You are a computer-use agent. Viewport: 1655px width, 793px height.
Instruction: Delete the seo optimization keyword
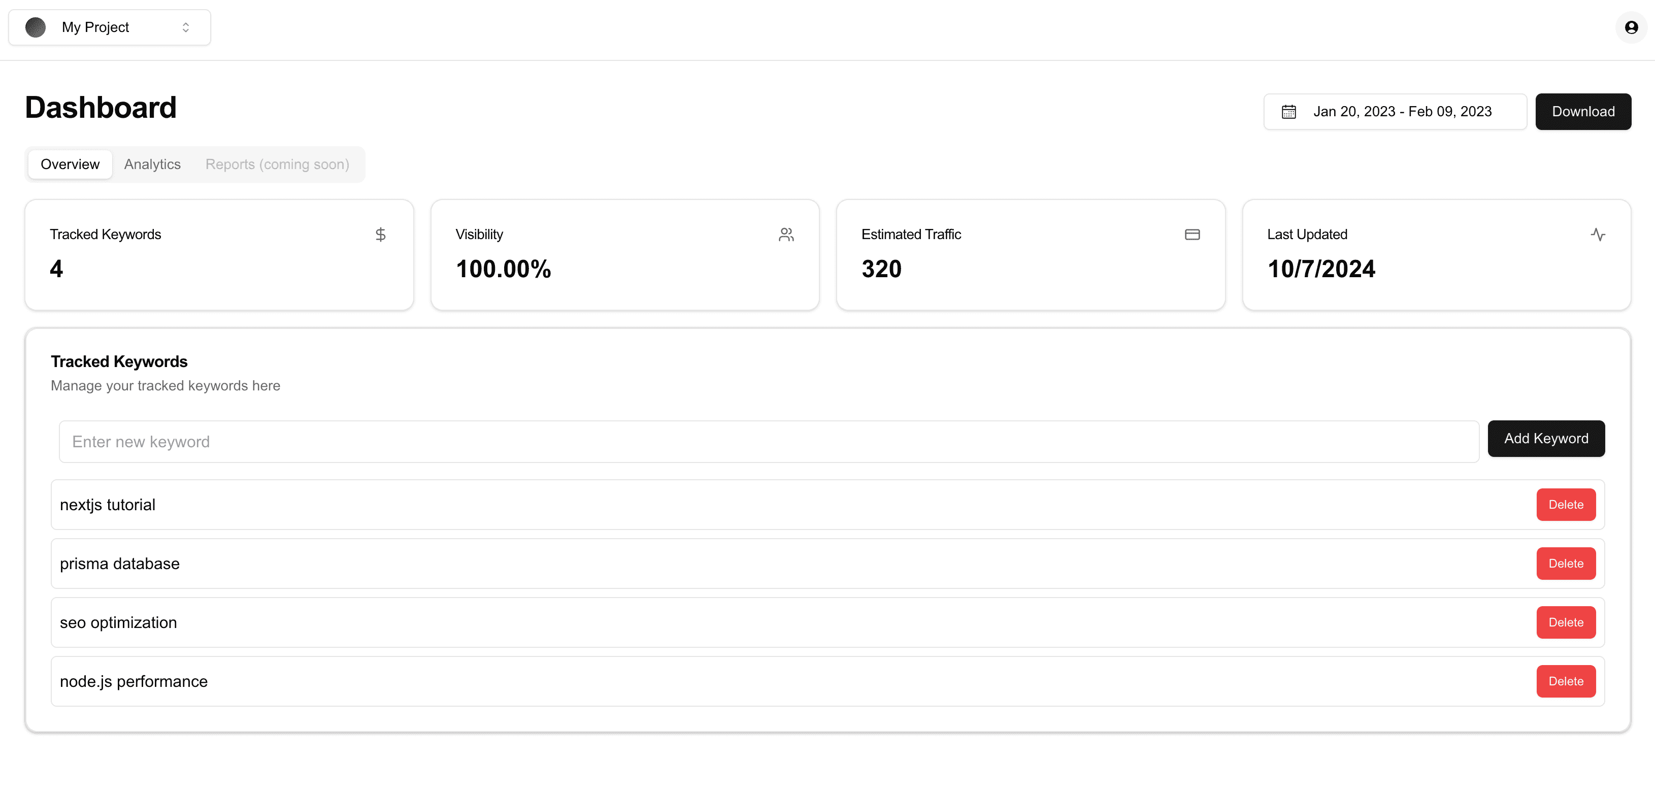pos(1566,623)
